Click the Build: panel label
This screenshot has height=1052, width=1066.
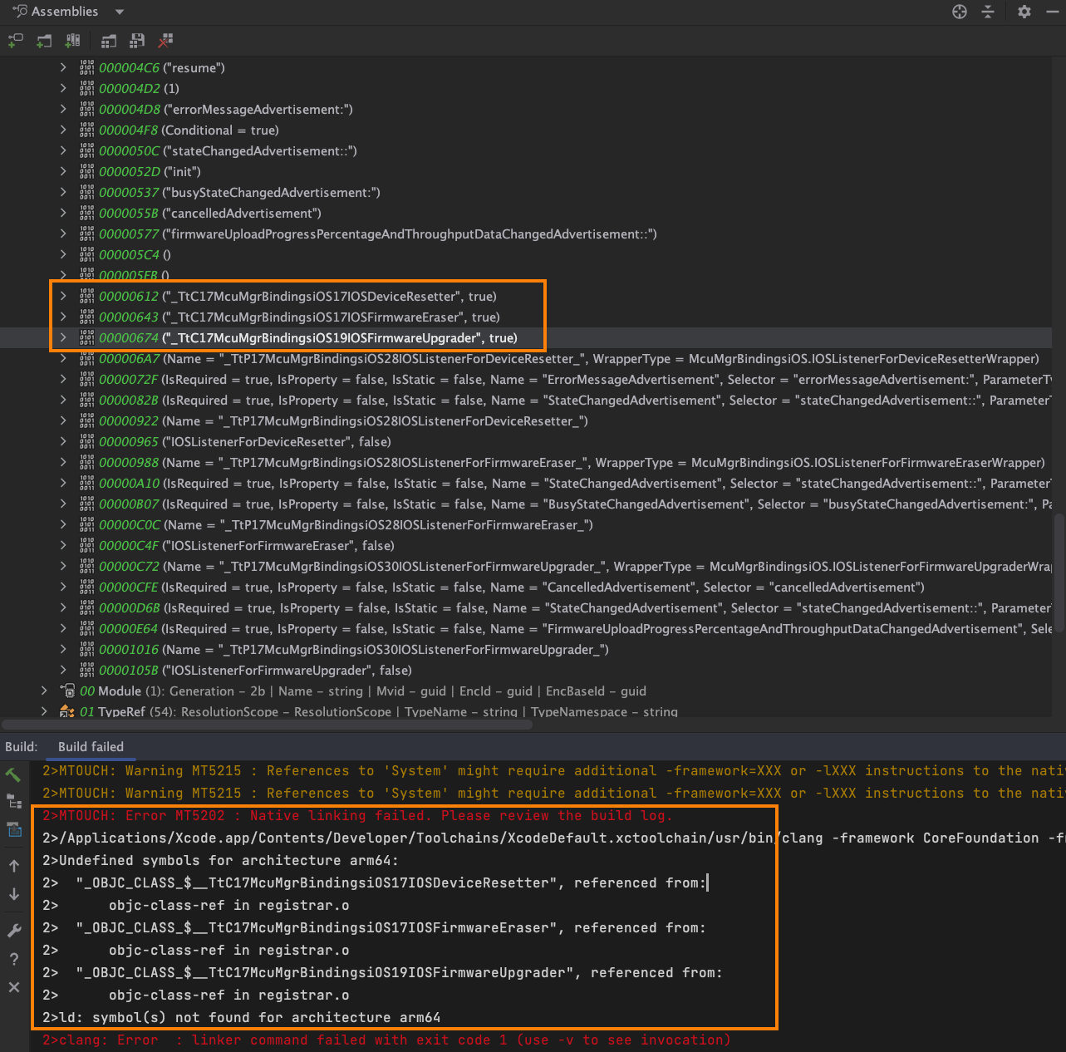(21, 746)
